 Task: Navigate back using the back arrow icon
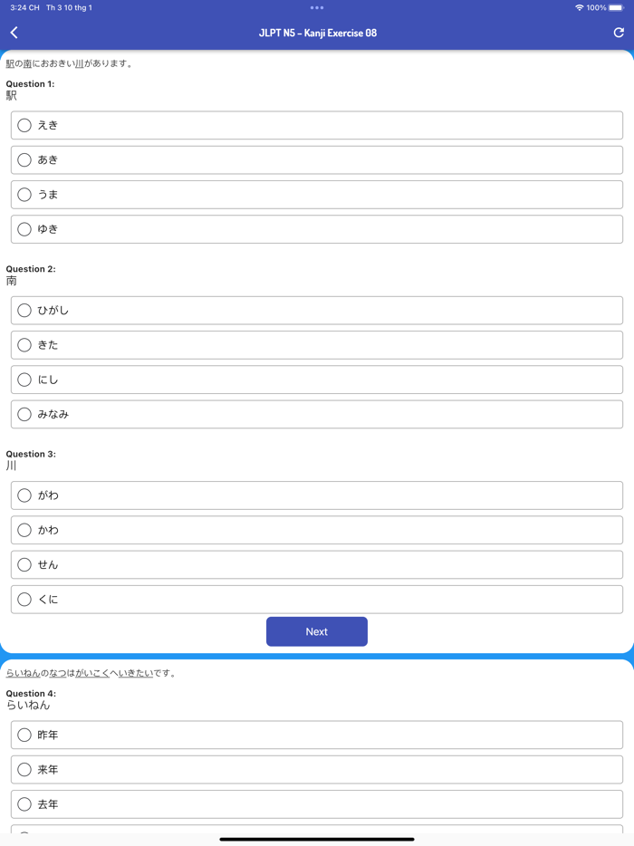coord(14,32)
